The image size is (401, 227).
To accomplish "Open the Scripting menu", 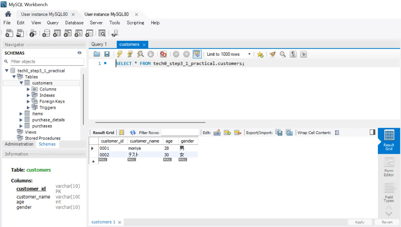I will (135, 23).
